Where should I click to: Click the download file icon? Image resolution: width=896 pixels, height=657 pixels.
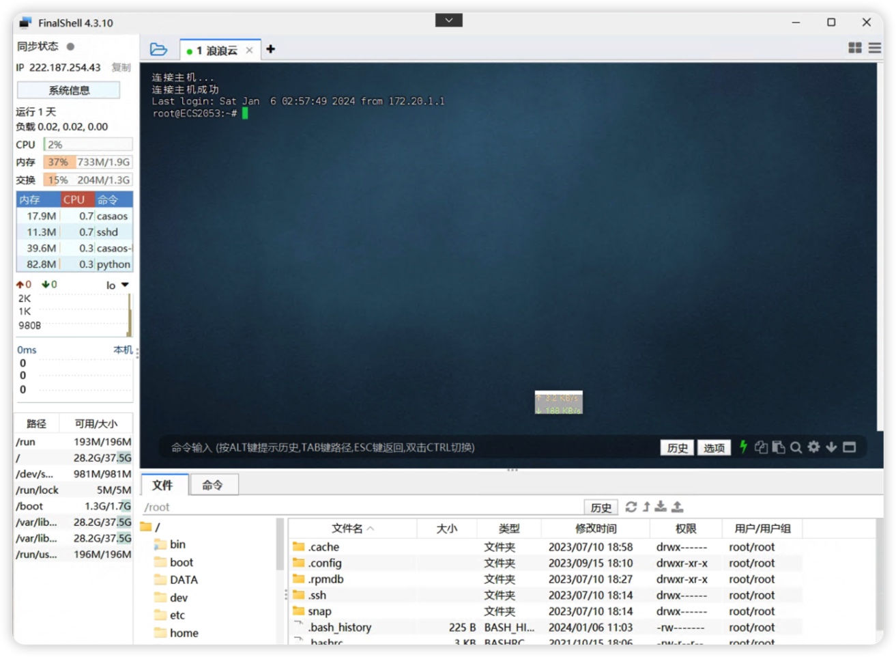point(661,507)
